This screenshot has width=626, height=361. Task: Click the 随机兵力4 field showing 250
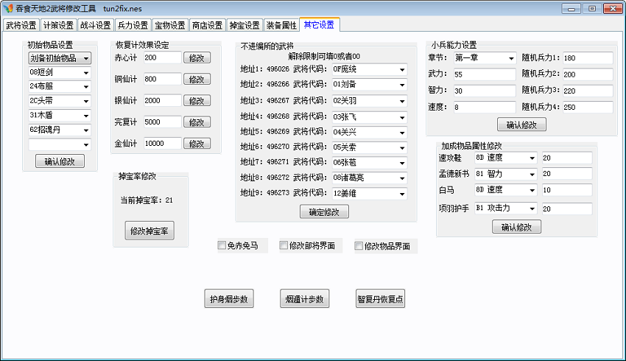[x=588, y=107]
